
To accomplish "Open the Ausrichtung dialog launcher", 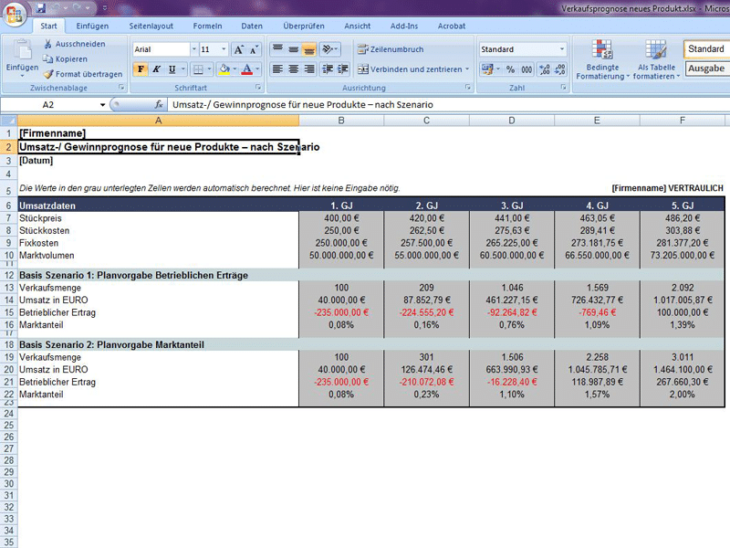I will point(468,87).
